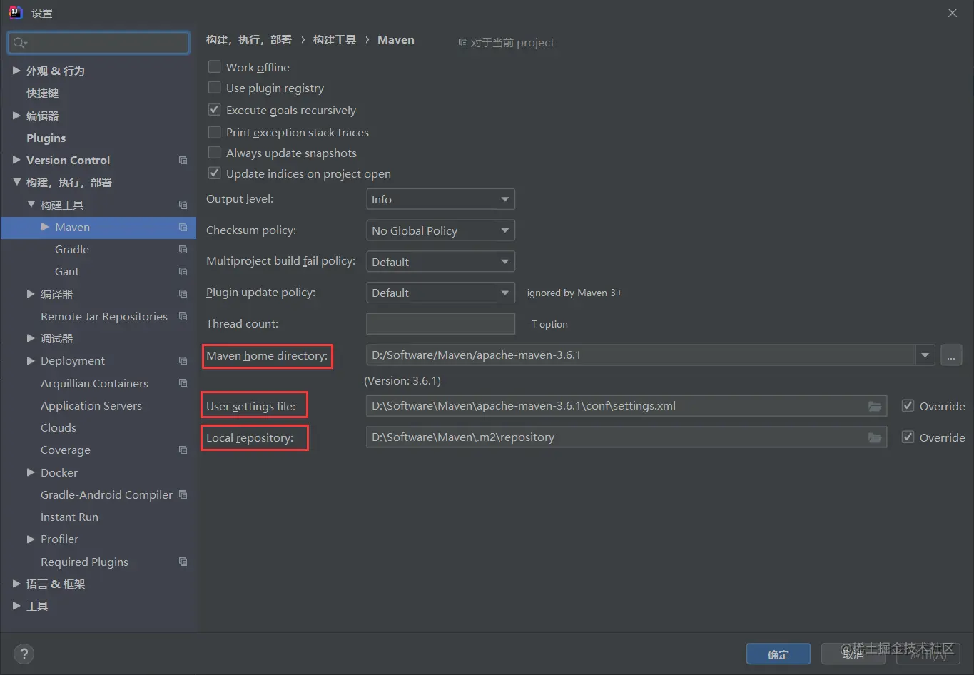Click project-level icon beside Gradle
The height and width of the screenshot is (675, 974).
pyautogui.click(x=183, y=250)
